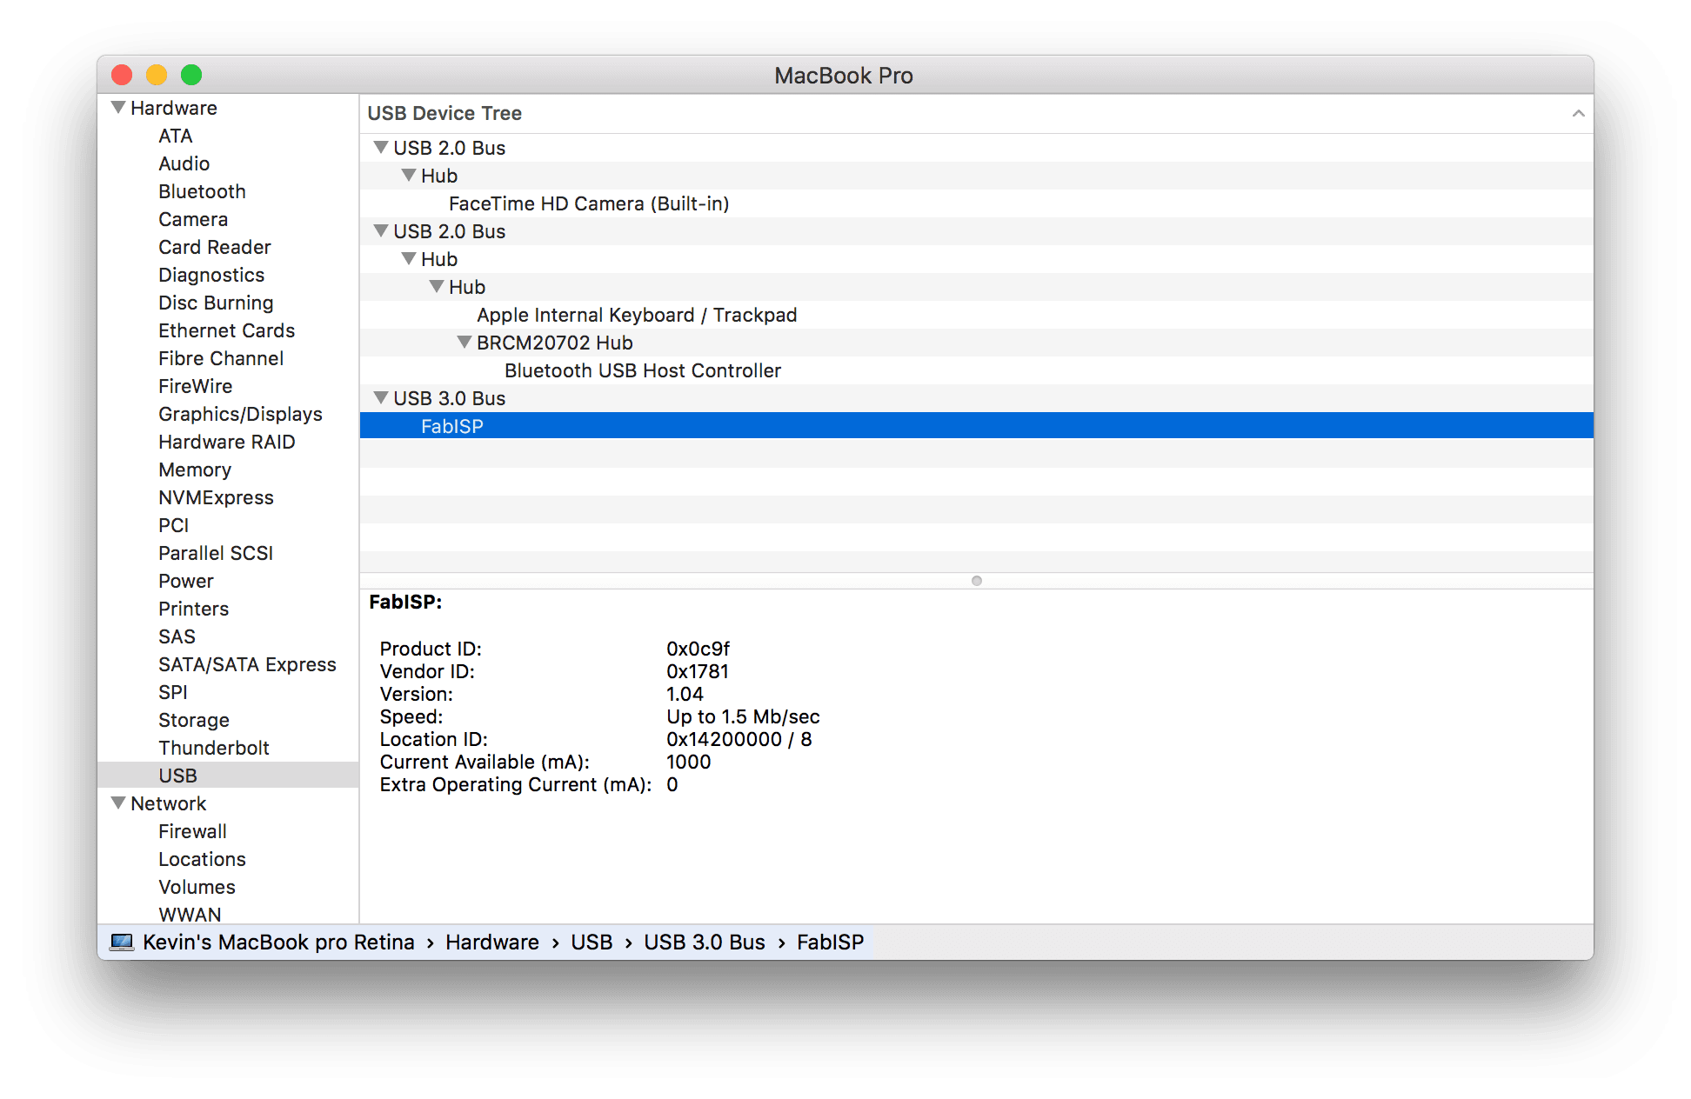Open Card Reader information
The width and height of the screenshot is (1691, 1099).
point(215,247)
